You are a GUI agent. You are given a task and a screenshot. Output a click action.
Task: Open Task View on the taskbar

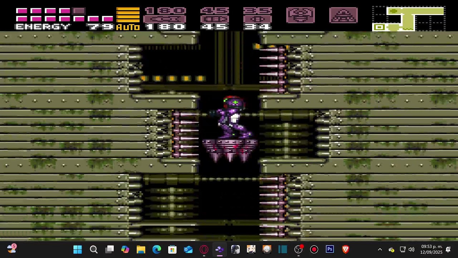tap(109, 249)
